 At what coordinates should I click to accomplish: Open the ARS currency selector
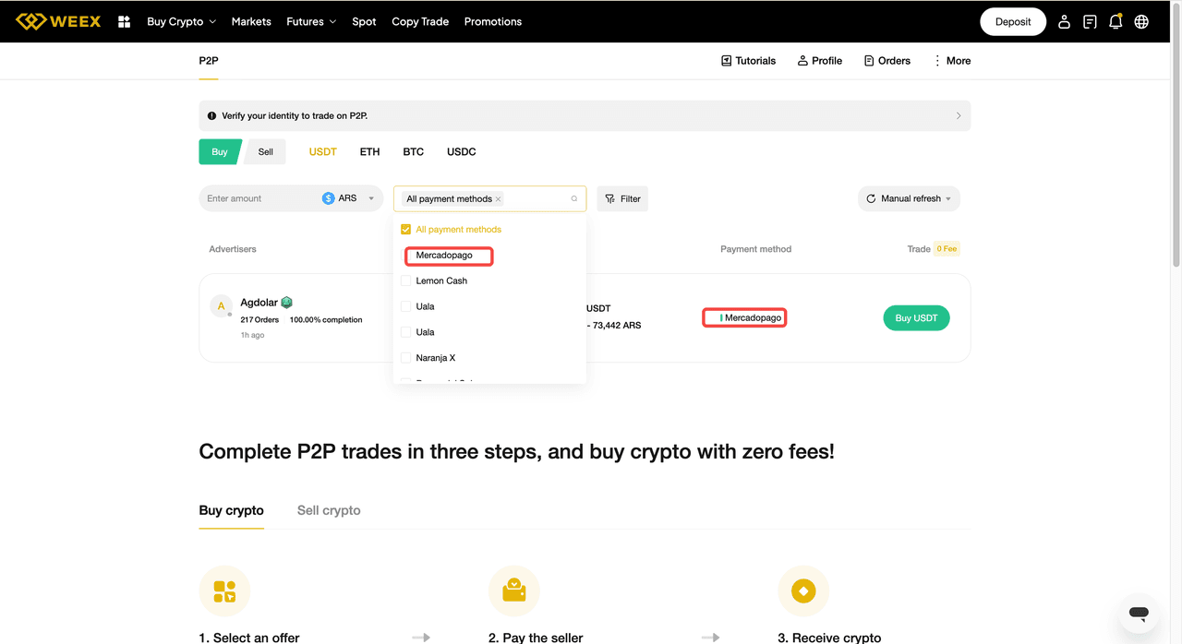tap(350, 198)
